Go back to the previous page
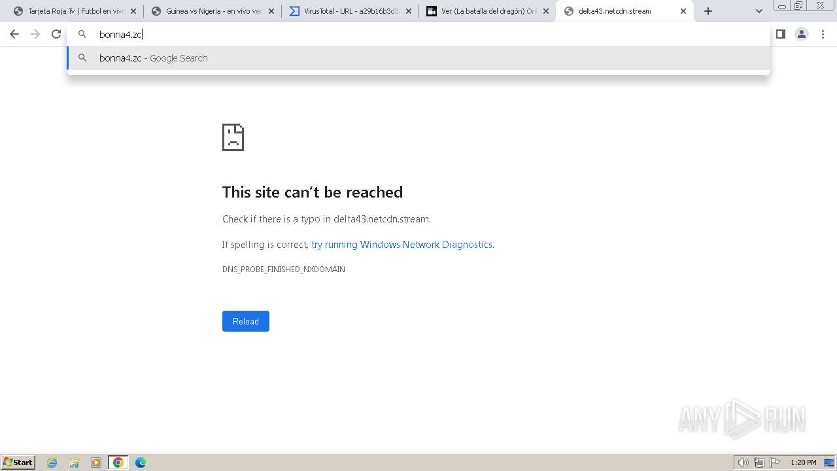This screenshot has height=471, width=837. click(14, 35)
